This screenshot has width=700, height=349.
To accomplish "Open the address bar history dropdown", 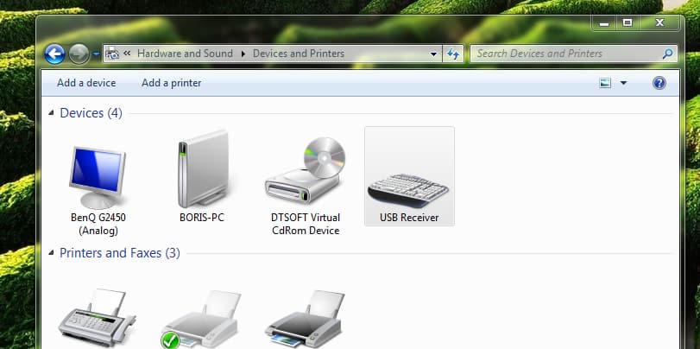I will point(434,54).
